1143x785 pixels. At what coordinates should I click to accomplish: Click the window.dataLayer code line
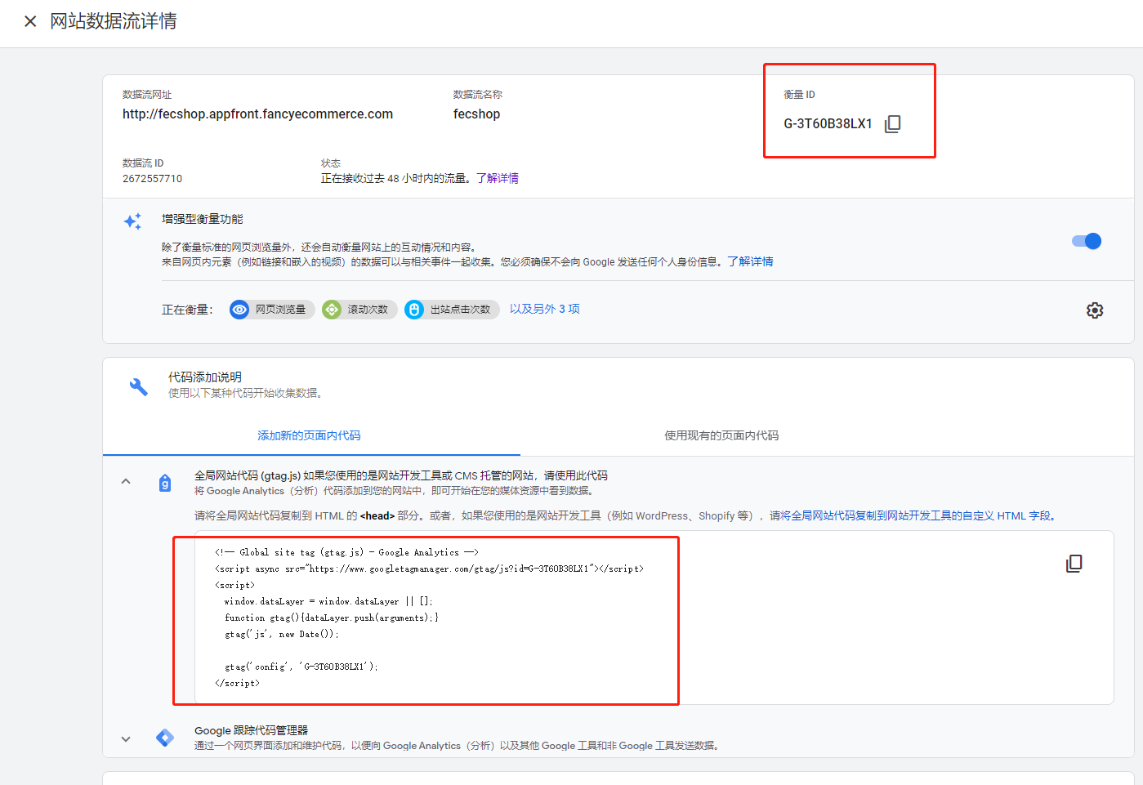328,601
